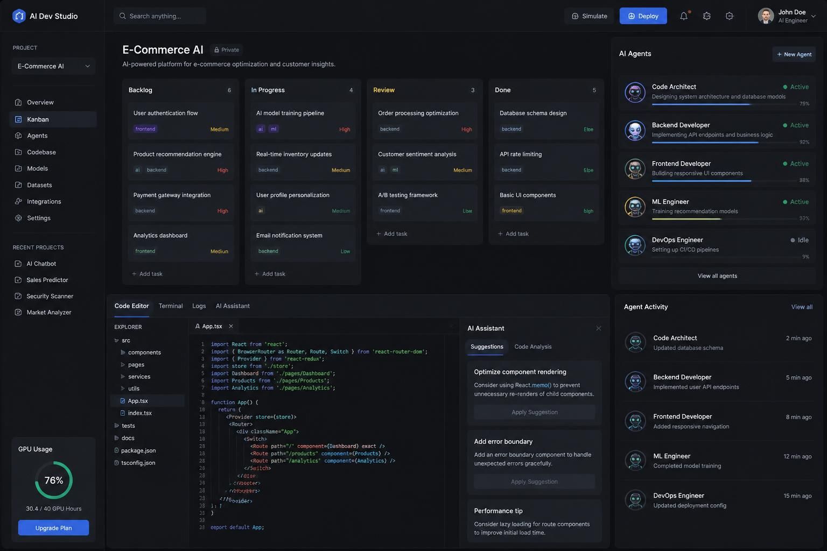
Task: Apply suggestion for Optimize component rendering
Action: pos(535,412)
